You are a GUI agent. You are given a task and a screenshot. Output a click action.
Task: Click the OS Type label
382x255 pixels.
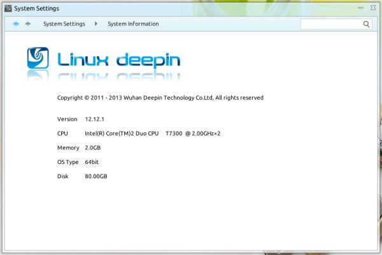click(67, 162)
